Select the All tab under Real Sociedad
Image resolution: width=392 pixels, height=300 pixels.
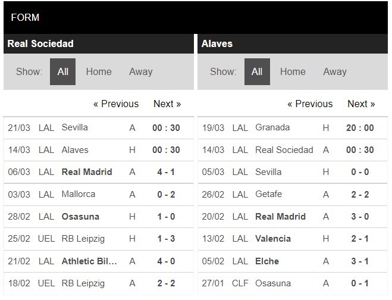click(x=62, y=72)
